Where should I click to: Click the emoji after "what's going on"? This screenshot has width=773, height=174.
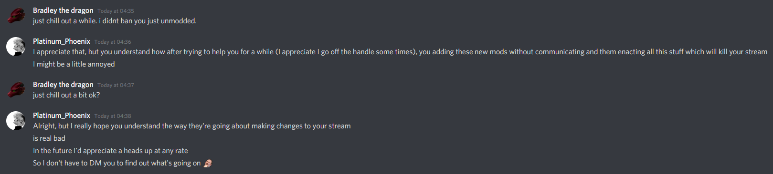(208, 163)
